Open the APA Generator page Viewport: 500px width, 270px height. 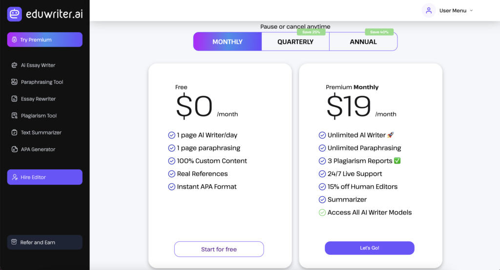click(38, 149)
